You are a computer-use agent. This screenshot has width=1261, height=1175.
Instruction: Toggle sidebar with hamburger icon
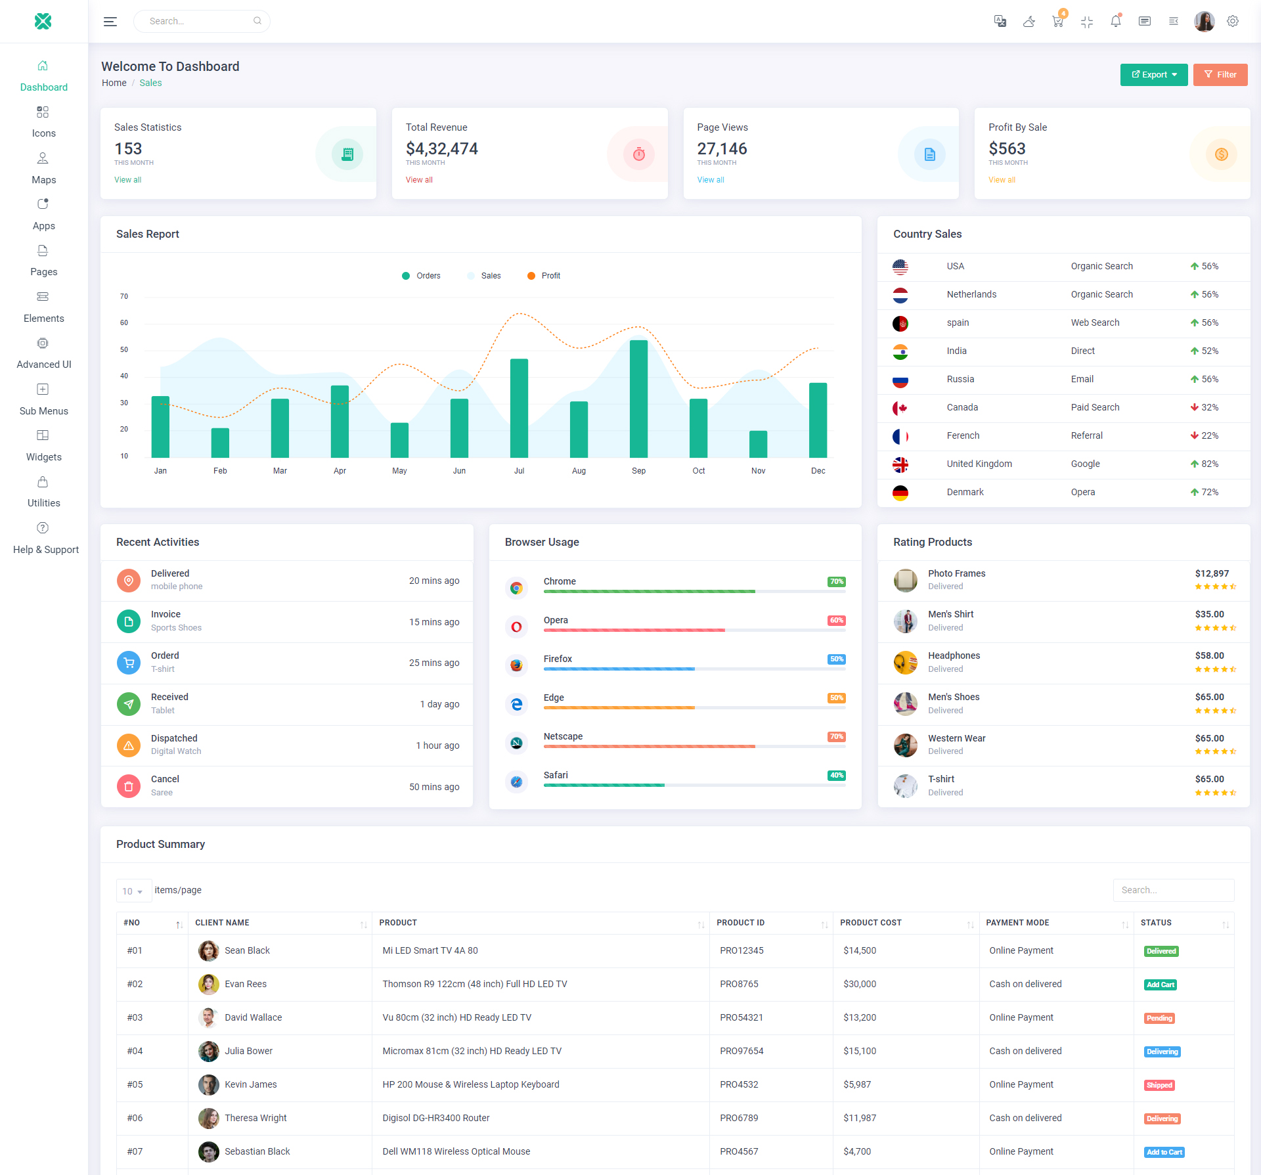click(110, 21)
